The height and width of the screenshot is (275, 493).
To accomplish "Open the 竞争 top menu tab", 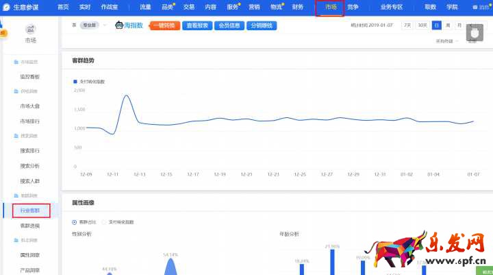I will [x=353, y=7].
